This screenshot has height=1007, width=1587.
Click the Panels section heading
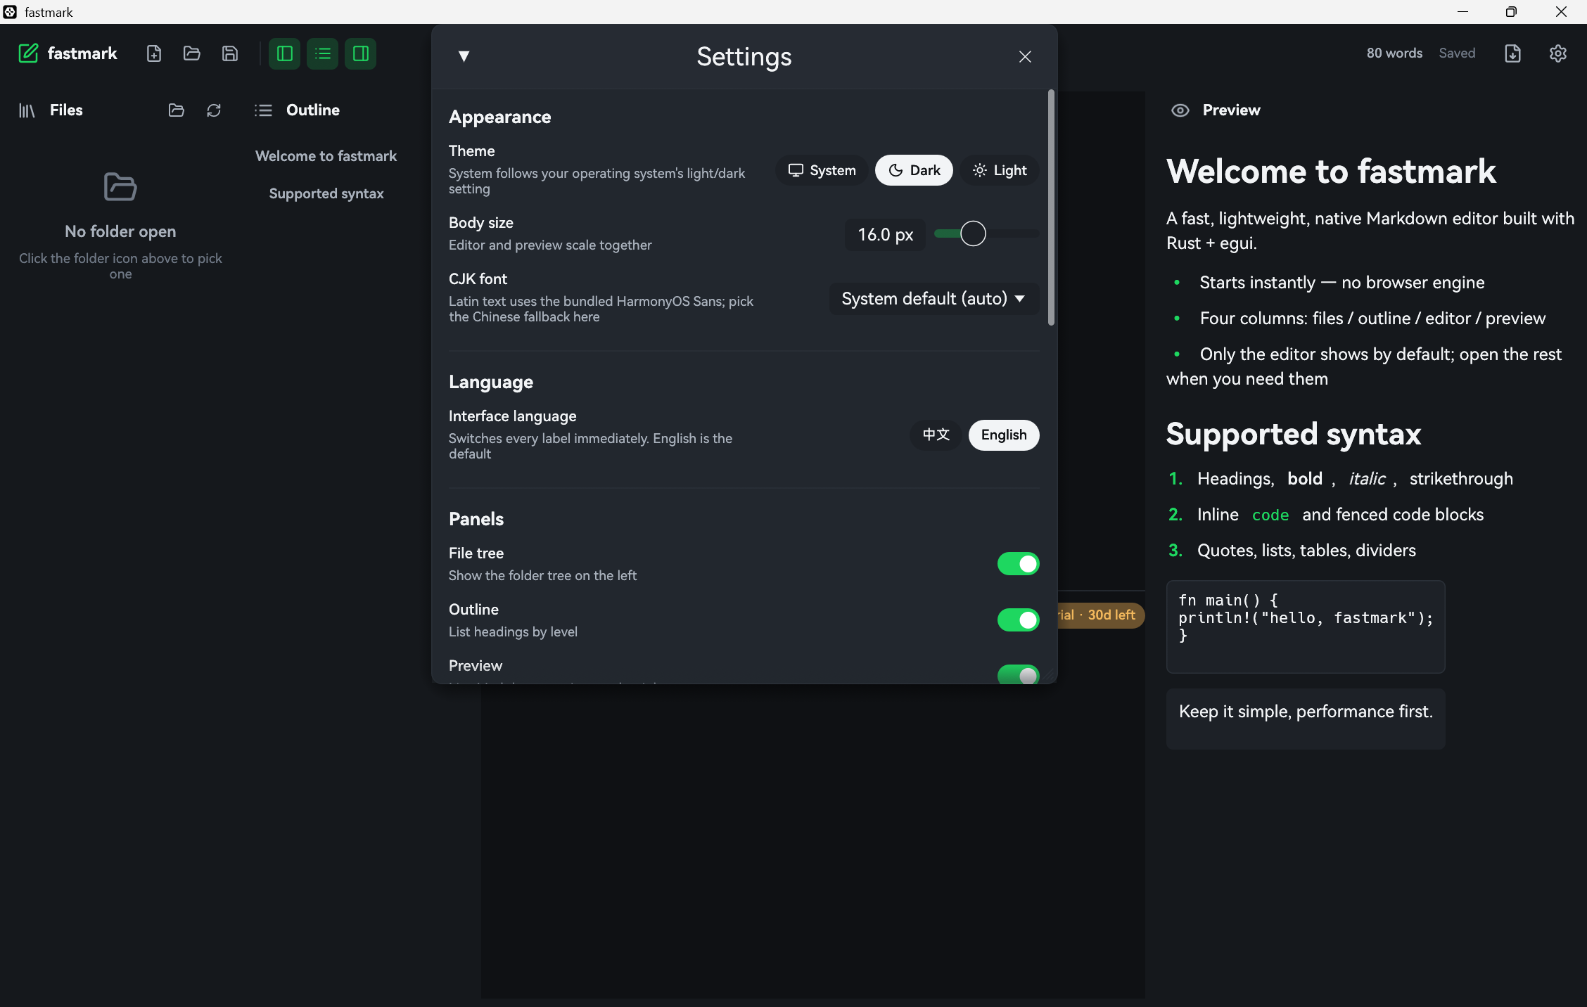476,519
